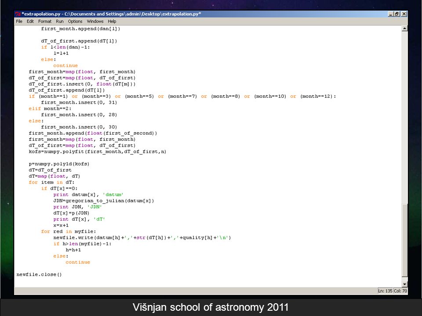Open the Format menu
Image resolution: width=422 pixels, height=316 pixels.
45,21
